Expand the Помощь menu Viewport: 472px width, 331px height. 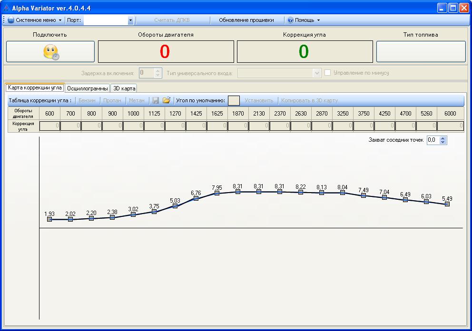(318, 20)
